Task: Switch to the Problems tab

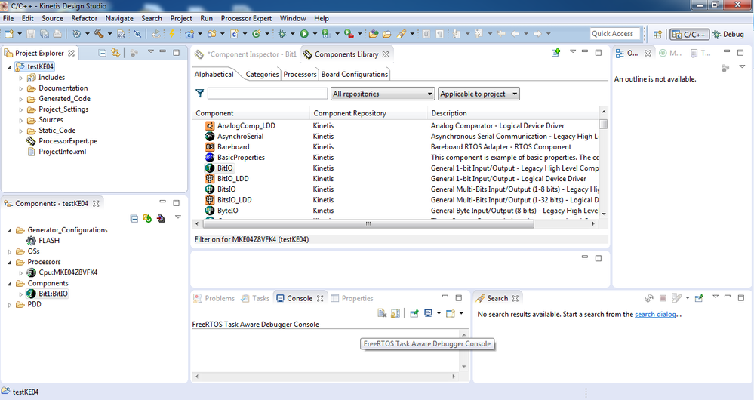Action: [214, 298]
